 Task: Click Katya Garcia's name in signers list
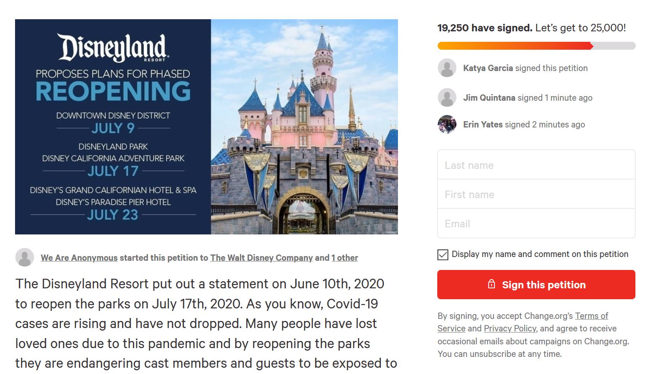pos(488,68)
